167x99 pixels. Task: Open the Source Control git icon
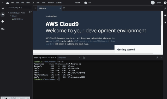click(3, 21)
